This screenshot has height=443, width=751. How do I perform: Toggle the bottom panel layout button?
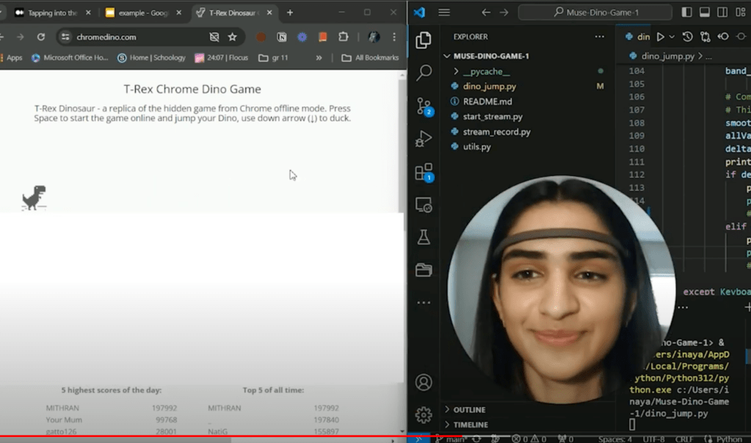705,12
